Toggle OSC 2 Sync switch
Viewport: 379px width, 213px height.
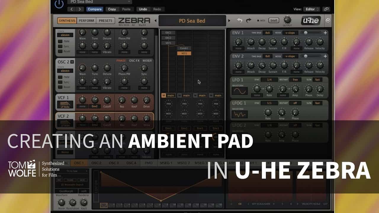pos(60,82)
